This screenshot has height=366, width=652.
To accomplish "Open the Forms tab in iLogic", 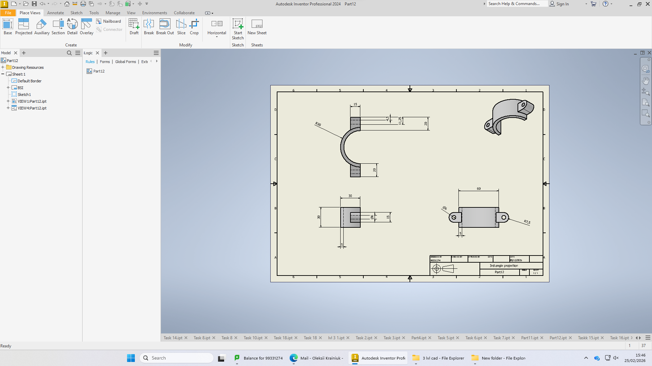I will click(x=105, y=62).
